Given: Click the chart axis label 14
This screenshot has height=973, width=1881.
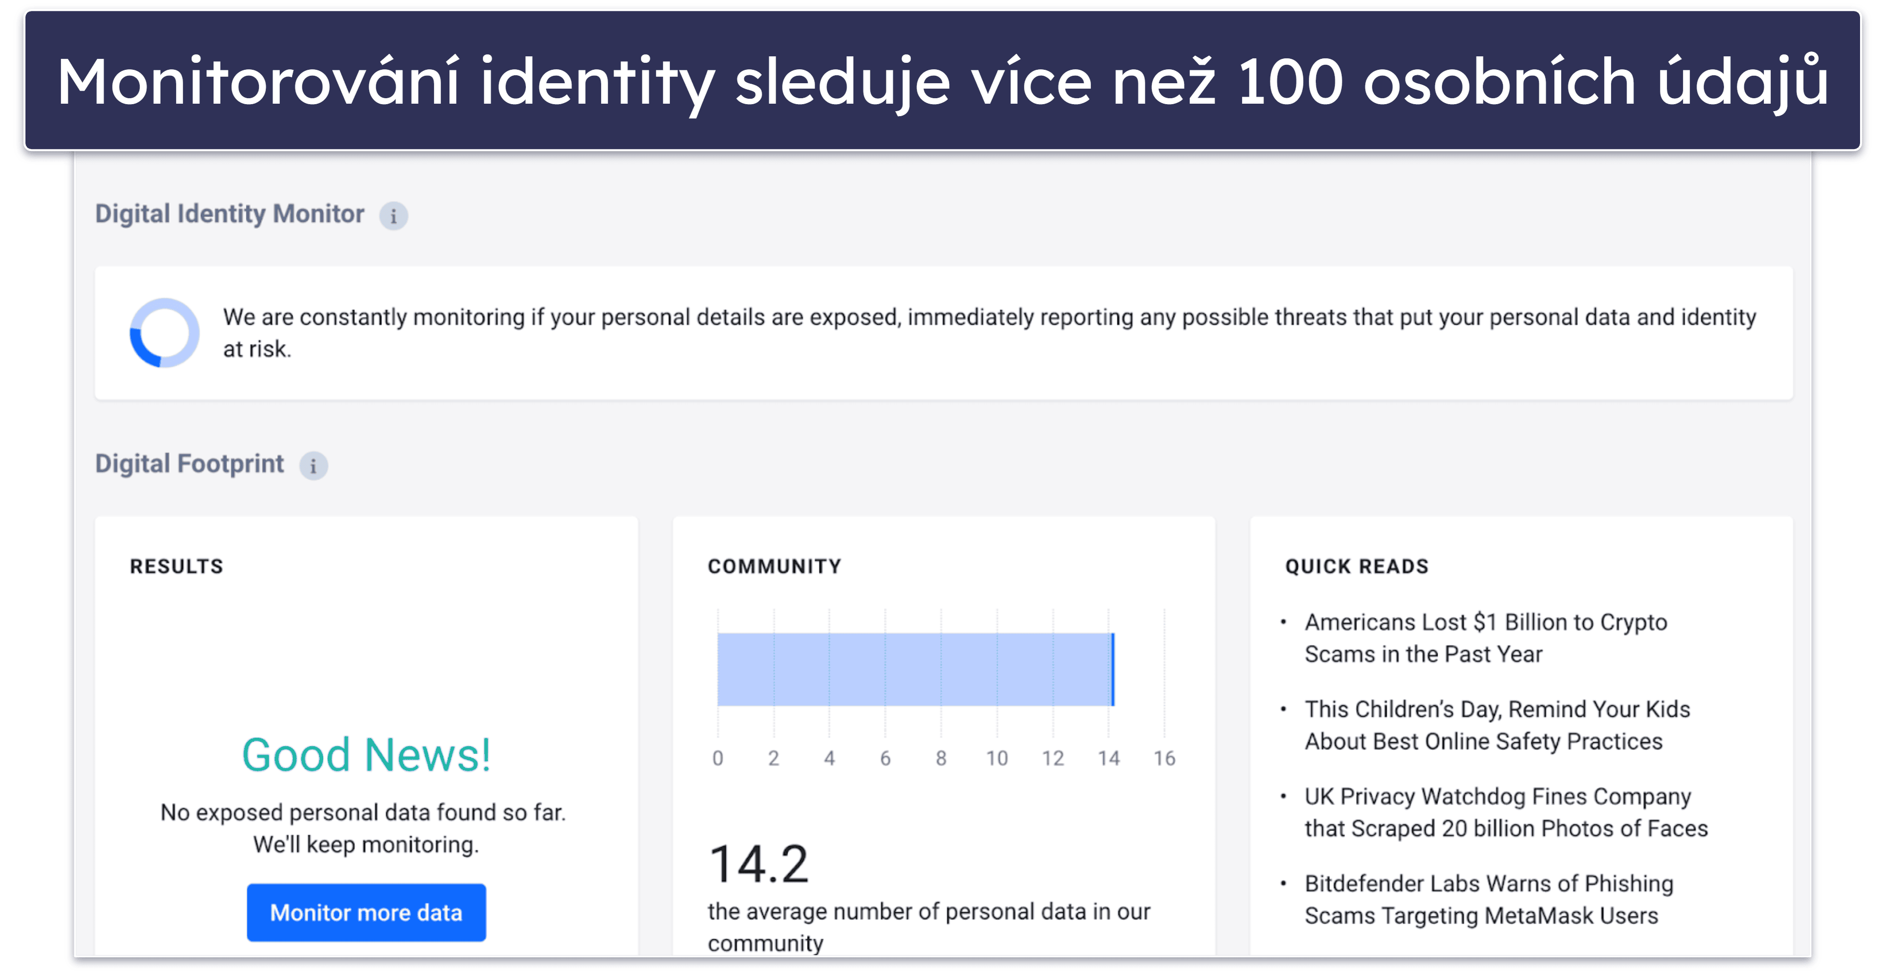Looking at the screenshot, I should (1108, 758).
